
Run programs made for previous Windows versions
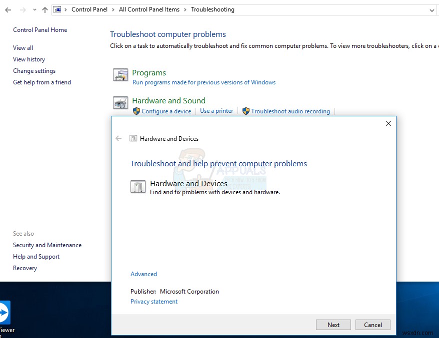pyautogui.click(x=204, y=82)
